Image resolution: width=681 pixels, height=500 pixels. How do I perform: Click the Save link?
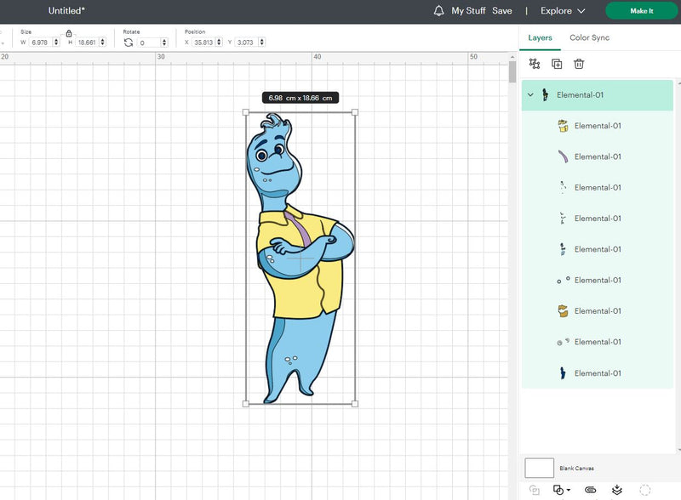502,11
